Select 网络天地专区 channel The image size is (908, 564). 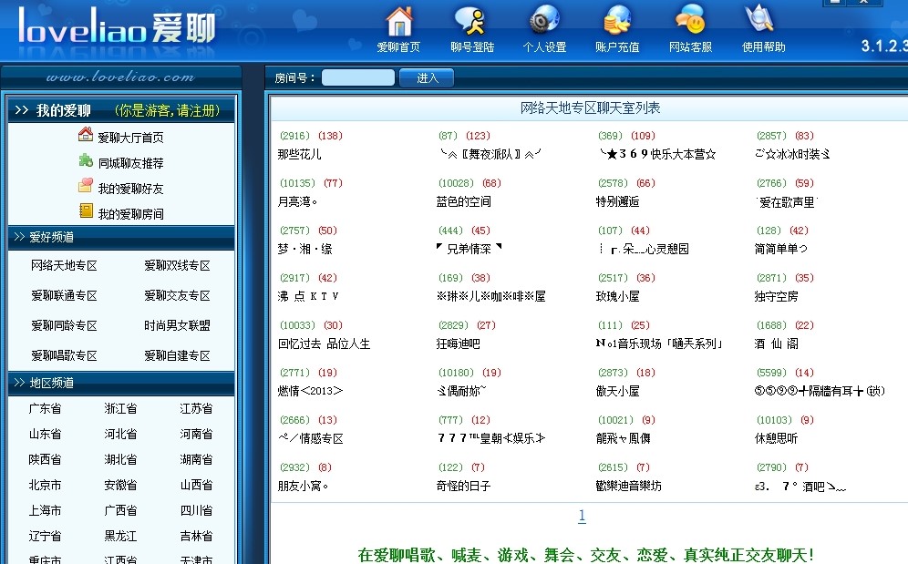tap(65, 266)
